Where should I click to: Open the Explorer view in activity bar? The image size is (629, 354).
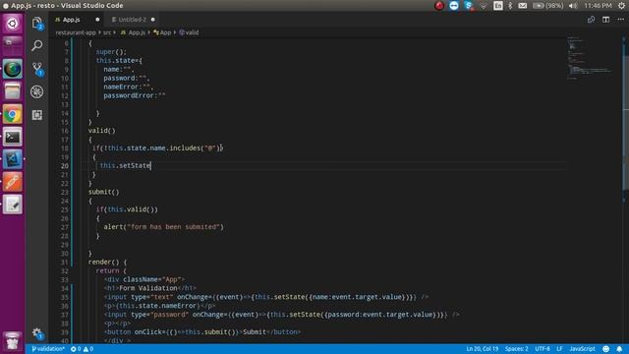37,23
